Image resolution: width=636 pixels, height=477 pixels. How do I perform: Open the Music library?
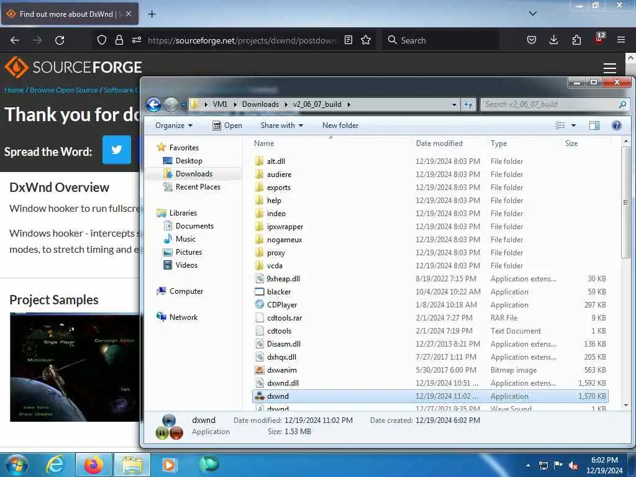[x=185, y=239]
